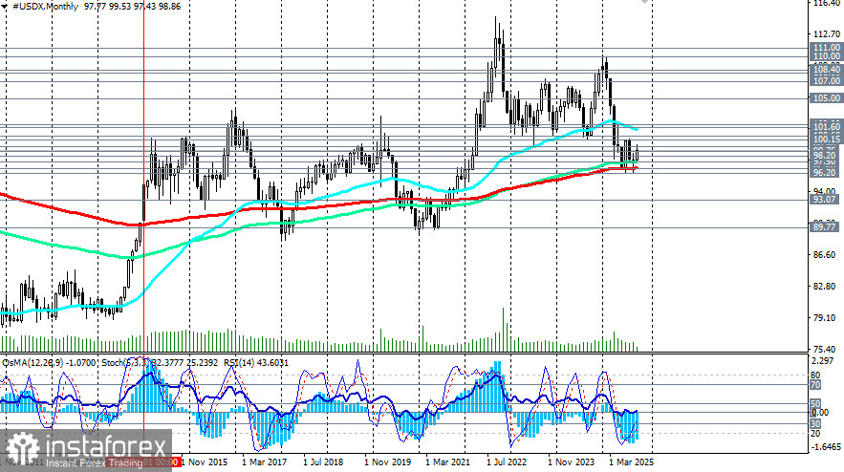Click the 105.00 price level label
Image resolution: width=844 pixels, height=472 pixels.
[x=826, y=98]
